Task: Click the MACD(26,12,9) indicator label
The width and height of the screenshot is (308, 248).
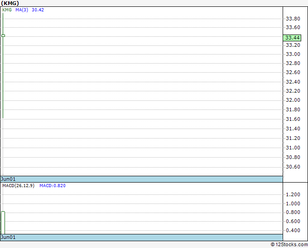Action: 18,186
